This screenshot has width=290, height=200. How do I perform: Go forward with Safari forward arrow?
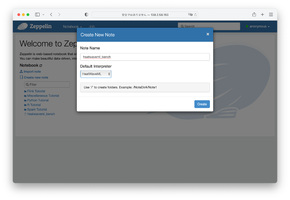[x=59, y=15]
